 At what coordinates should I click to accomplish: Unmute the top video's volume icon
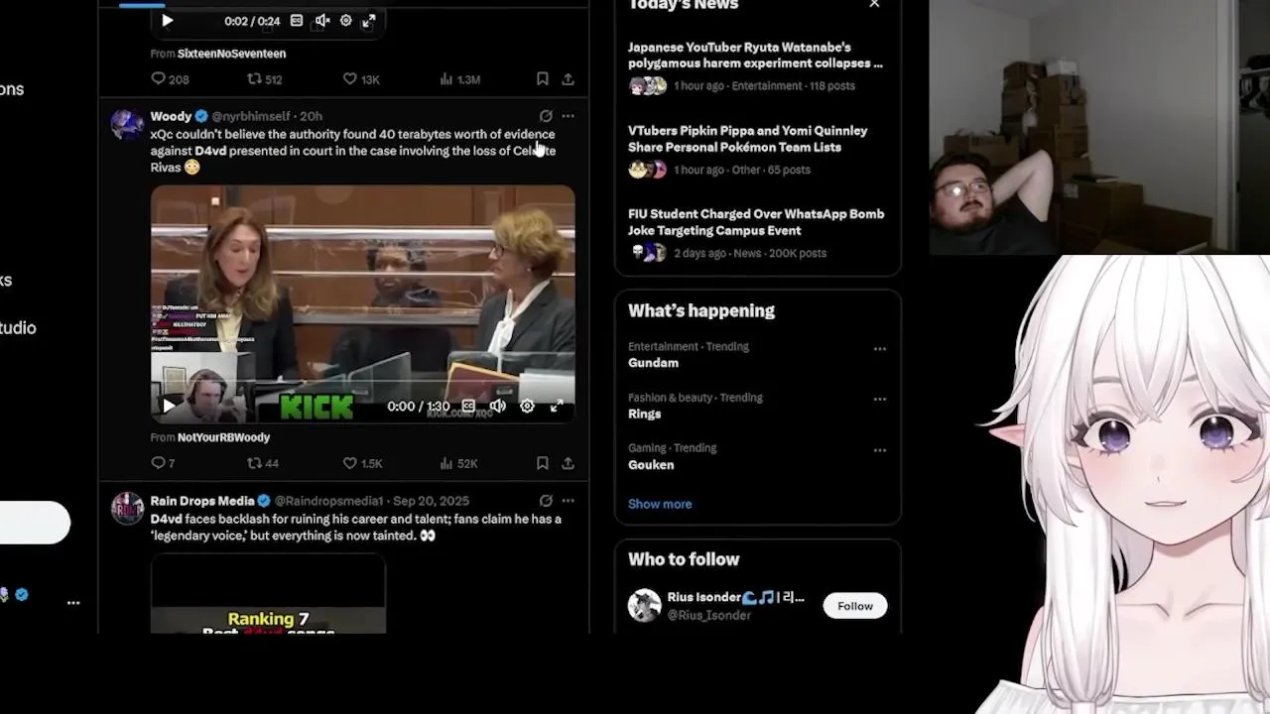tap(322, 21)
